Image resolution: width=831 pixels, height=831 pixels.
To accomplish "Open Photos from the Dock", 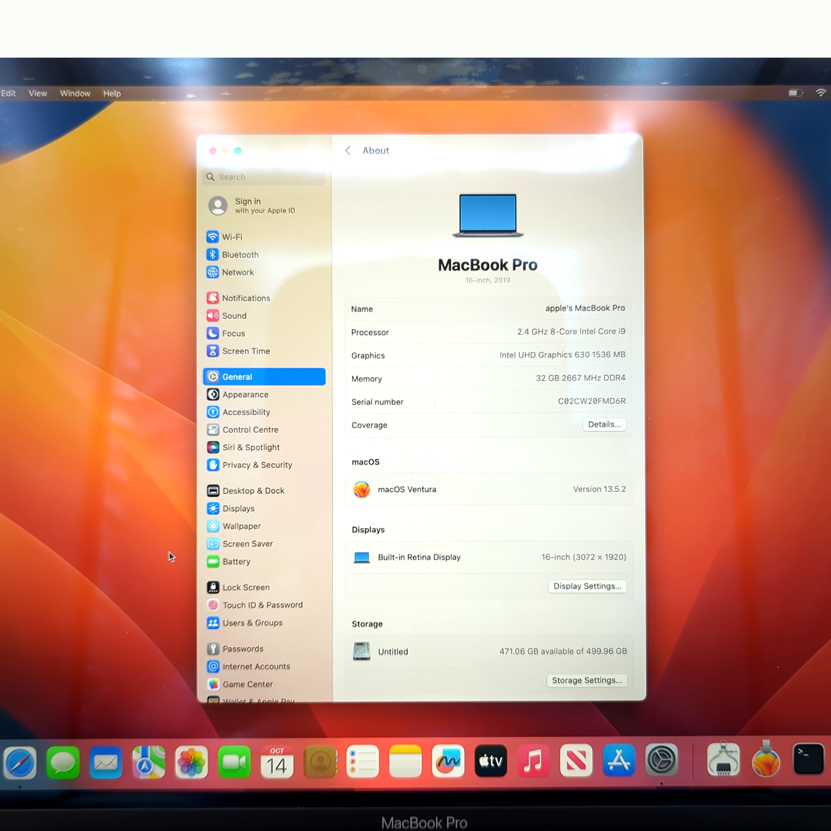I will [x=191, y=763].
